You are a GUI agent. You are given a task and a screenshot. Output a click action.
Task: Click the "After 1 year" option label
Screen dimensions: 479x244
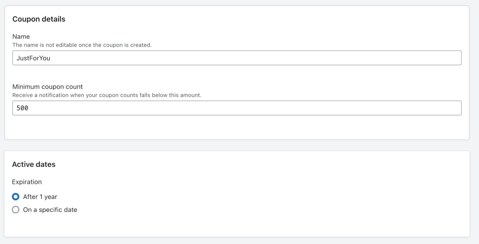click(x=40, y=197)
